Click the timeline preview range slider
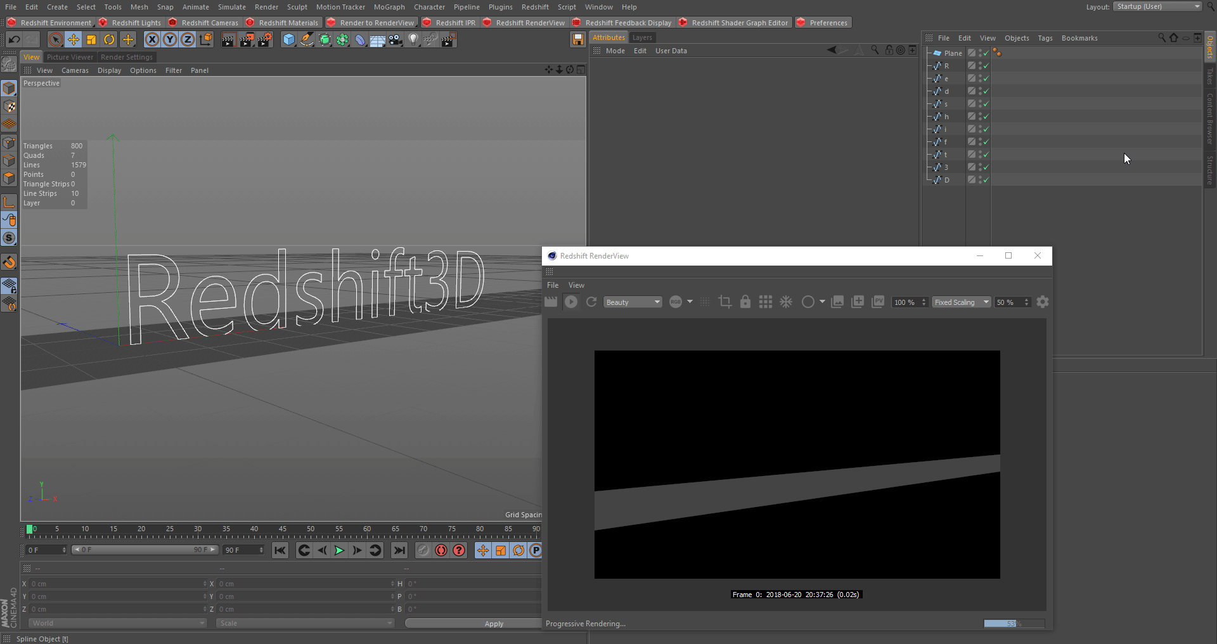1217x644 pixels. pos(145,550)
